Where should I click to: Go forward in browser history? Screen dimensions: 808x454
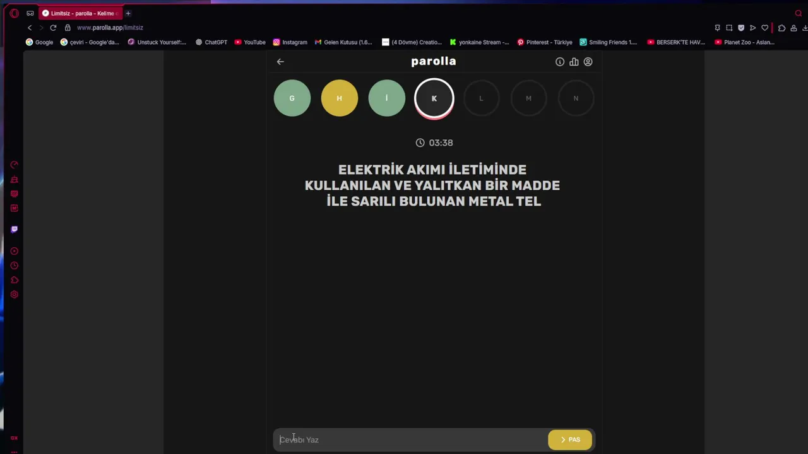pos(42,28)
